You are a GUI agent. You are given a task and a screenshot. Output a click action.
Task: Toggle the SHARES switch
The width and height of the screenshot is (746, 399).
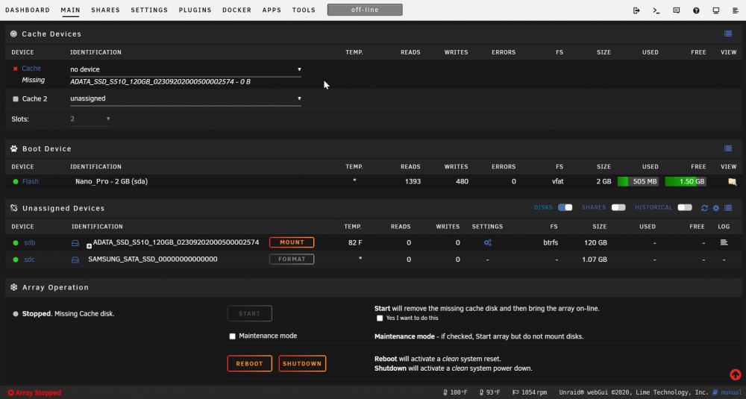click(x=618, y=207)
